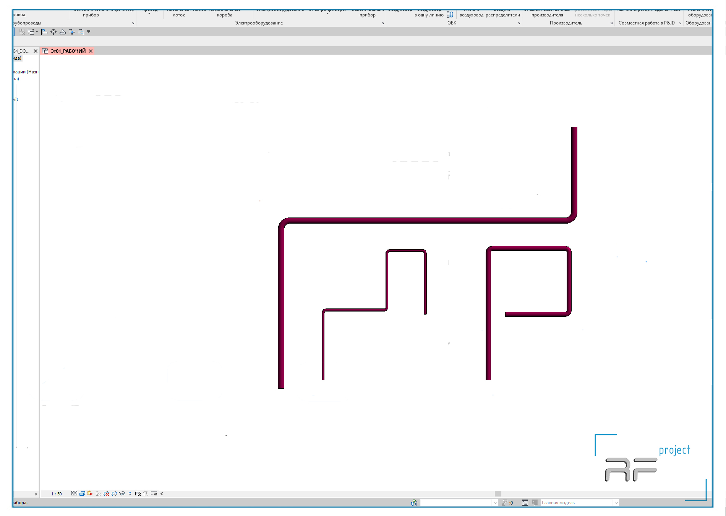
Task: Click the text-lines icon in quick access toolbar
Action: 81,32
